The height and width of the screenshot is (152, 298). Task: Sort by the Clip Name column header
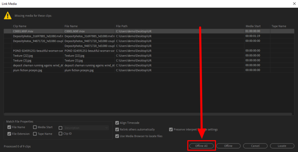pyautogui.click(x=20, y=26)
